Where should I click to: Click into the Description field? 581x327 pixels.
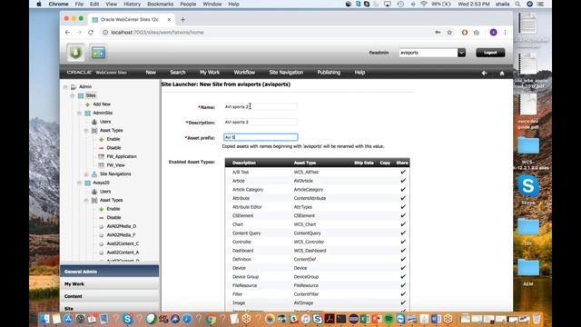tap(261, 122)
